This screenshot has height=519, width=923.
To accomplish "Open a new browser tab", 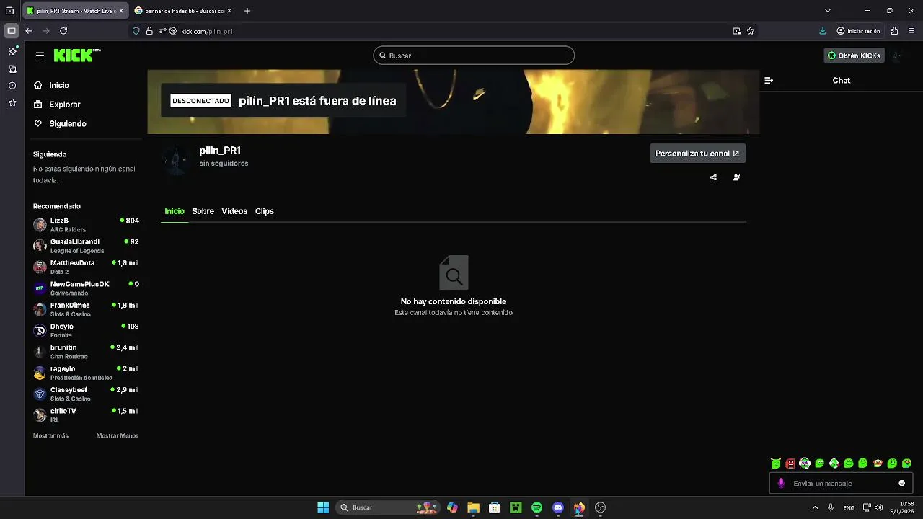I will point(247,11).
